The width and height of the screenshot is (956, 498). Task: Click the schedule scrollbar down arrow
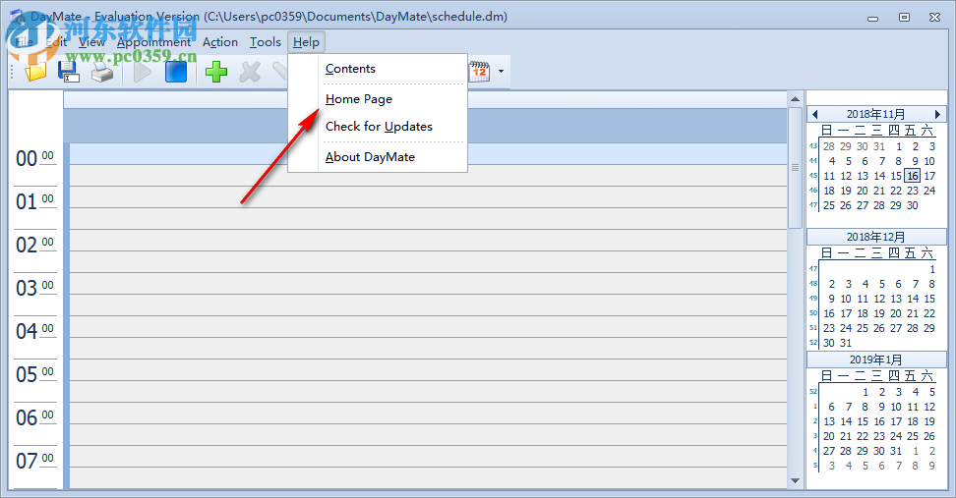point(795,481)
